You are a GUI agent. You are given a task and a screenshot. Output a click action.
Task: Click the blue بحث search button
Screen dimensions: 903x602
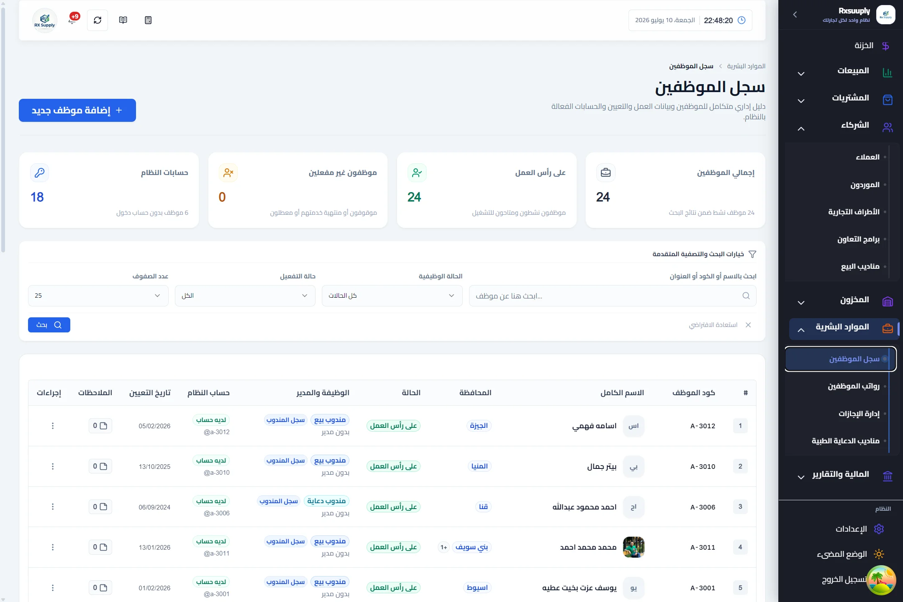coord(49,325)
